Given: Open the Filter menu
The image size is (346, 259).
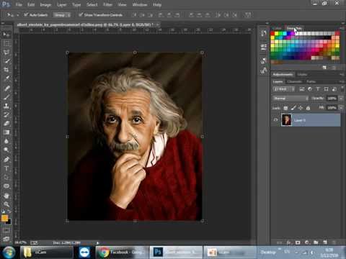Looking at the screenshot, I should [x=107, y=4].
